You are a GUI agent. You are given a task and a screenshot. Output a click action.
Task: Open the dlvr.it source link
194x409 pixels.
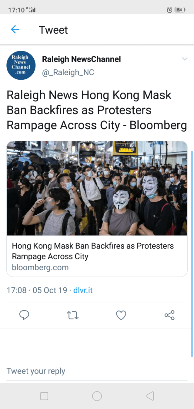83,290
